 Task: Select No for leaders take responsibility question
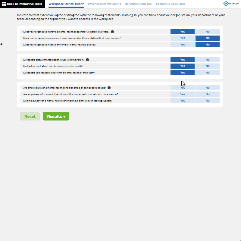coord(207,73)
